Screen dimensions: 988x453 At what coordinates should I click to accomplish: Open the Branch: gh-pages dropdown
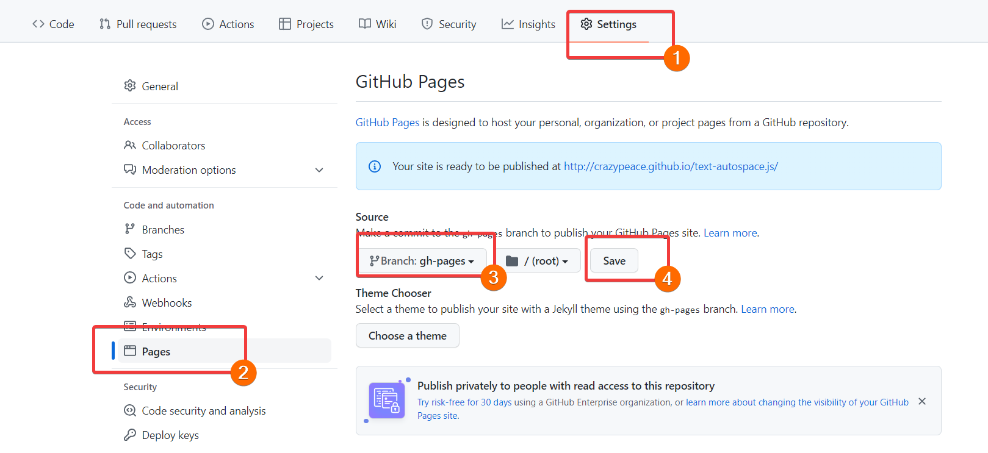tap(422, 261)
